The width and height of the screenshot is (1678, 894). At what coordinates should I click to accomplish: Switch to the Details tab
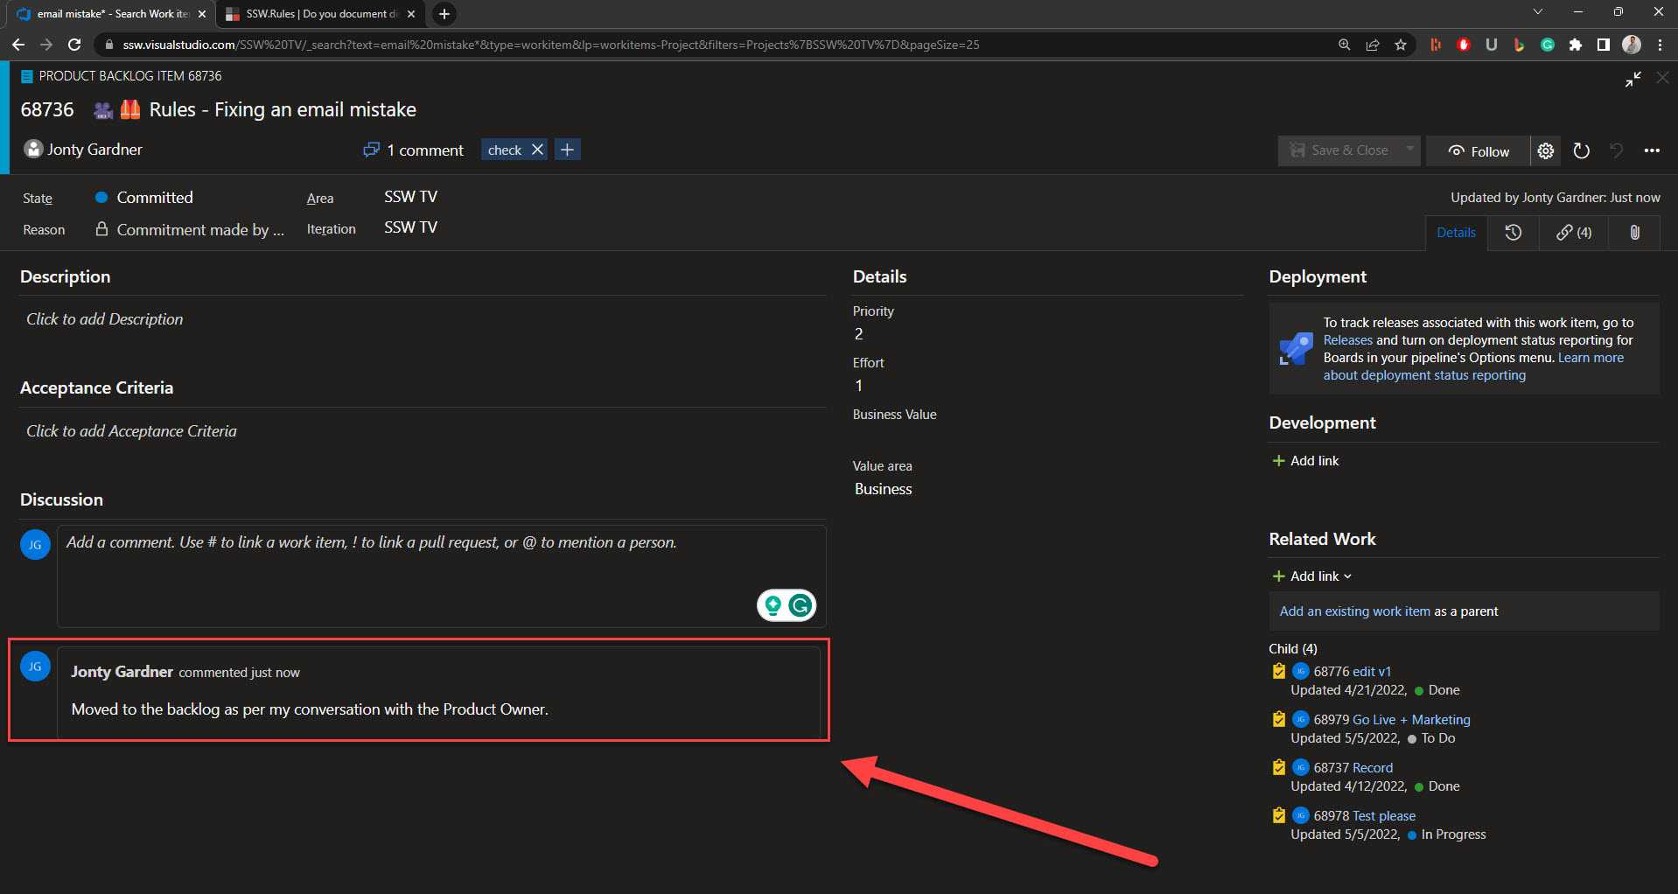[x=1456, y=233]
